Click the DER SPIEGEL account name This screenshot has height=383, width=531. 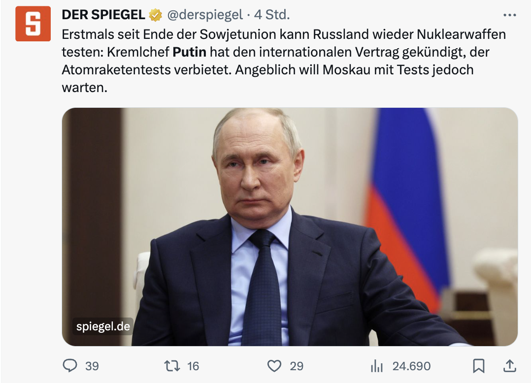pos(103,15)
